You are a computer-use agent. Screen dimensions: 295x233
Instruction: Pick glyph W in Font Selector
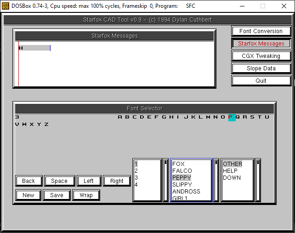[x=24, y=125]
